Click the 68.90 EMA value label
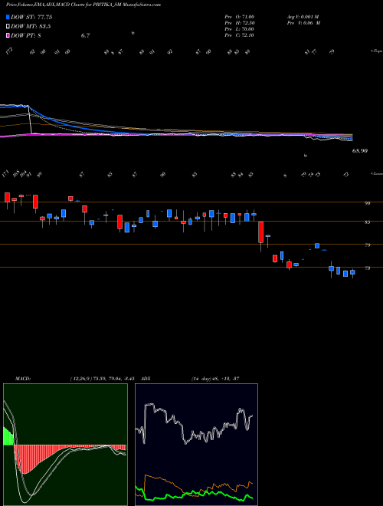The width and height of the screenshot is (383, 506). point(360,151)
